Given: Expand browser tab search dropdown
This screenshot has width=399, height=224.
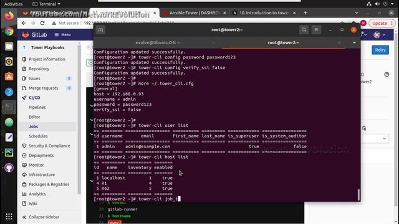Looking at the screenshot, I should click(356, 12).
